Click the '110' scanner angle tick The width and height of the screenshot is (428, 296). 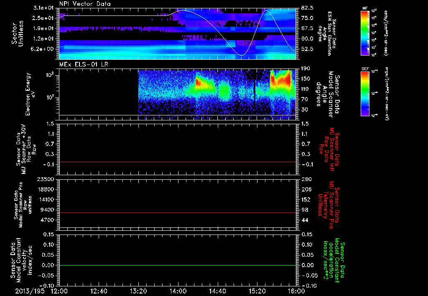pos(306,89)
